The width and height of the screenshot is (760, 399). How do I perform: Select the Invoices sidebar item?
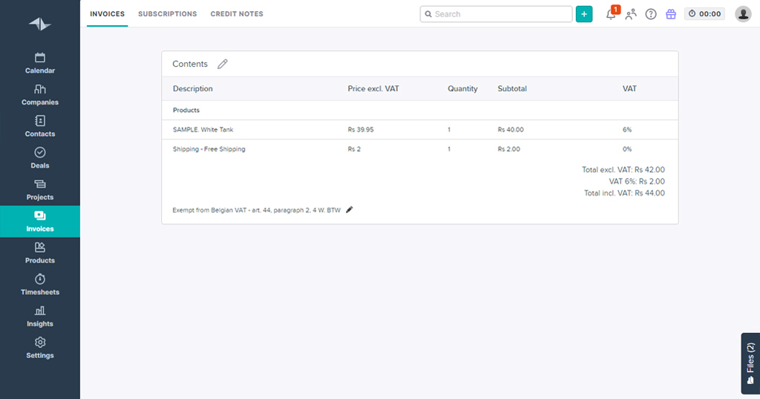40,222
